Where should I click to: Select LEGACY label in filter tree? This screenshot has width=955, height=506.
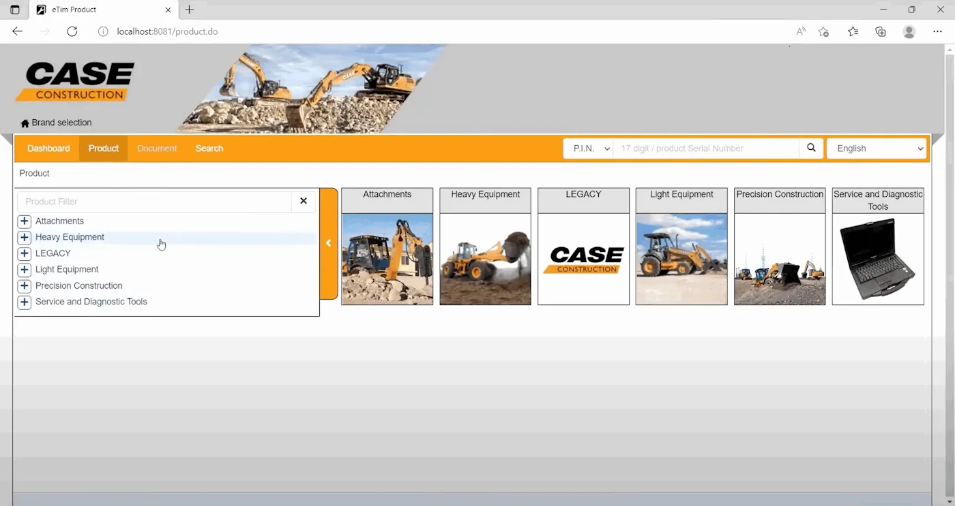(x=53, y=253)
